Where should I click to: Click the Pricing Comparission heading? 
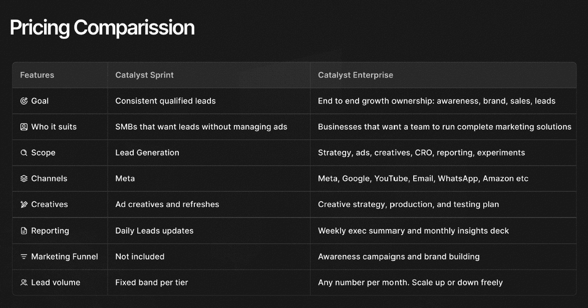click(102, 27)
